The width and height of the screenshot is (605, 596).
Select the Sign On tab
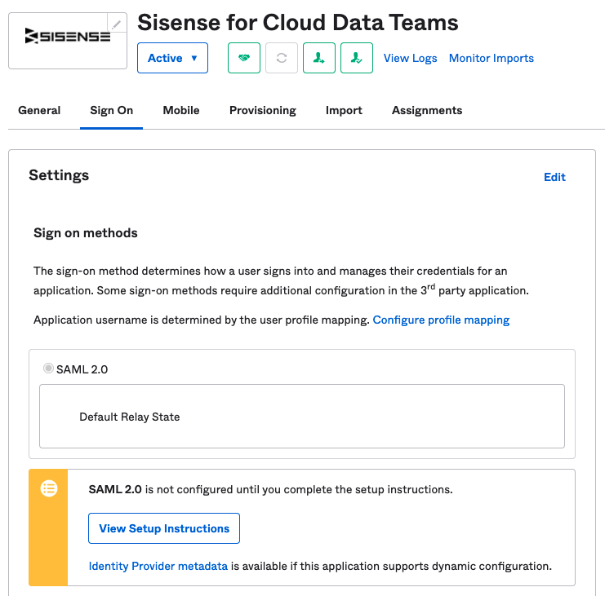(x=112, y=110)
